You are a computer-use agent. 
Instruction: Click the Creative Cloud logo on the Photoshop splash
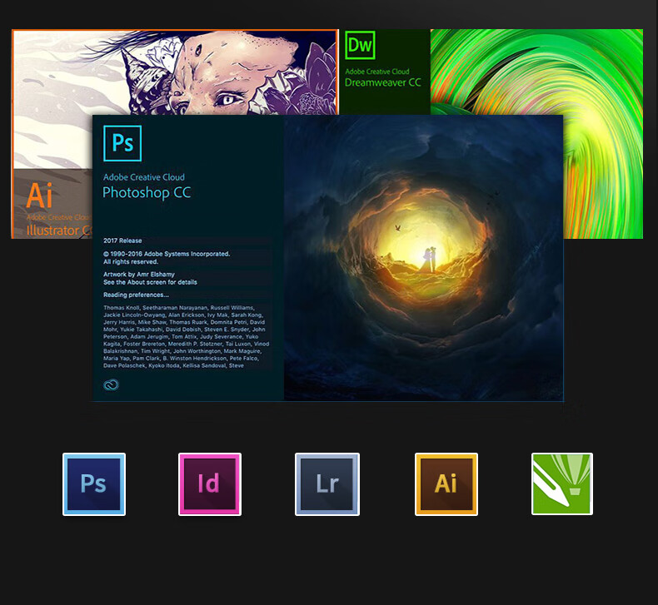pyautogui.click(x=111, y=384)
